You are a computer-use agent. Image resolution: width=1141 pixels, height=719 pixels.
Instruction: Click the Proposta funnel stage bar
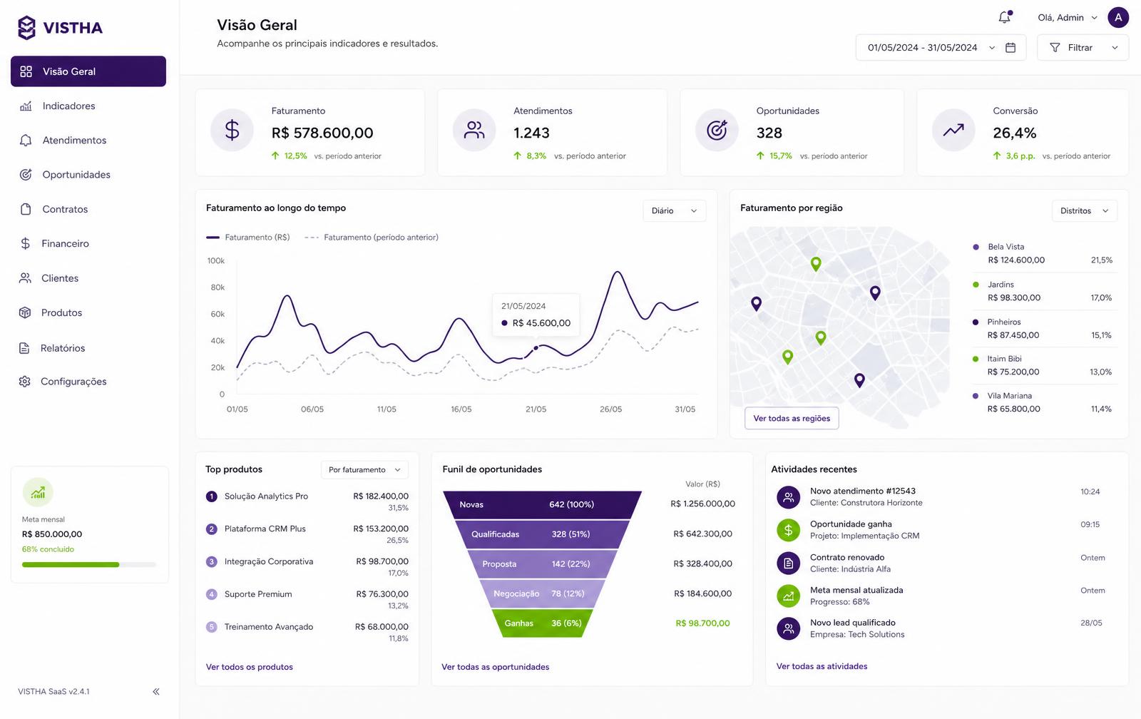tap(542, 564)
